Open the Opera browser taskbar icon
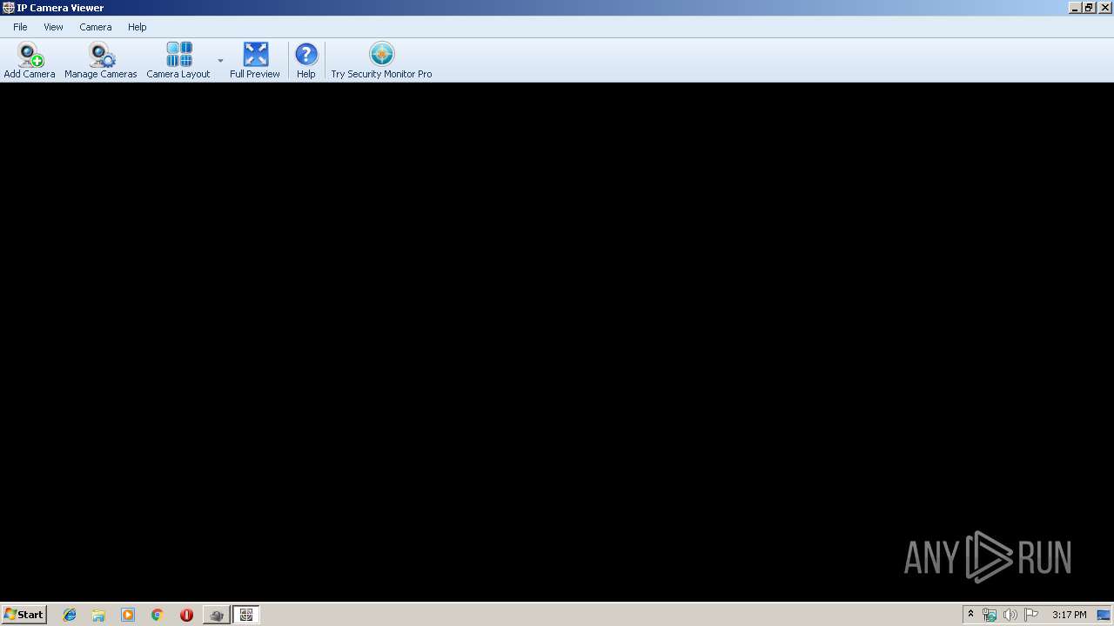Screen dimensions: 1114x626 point(186,615)
